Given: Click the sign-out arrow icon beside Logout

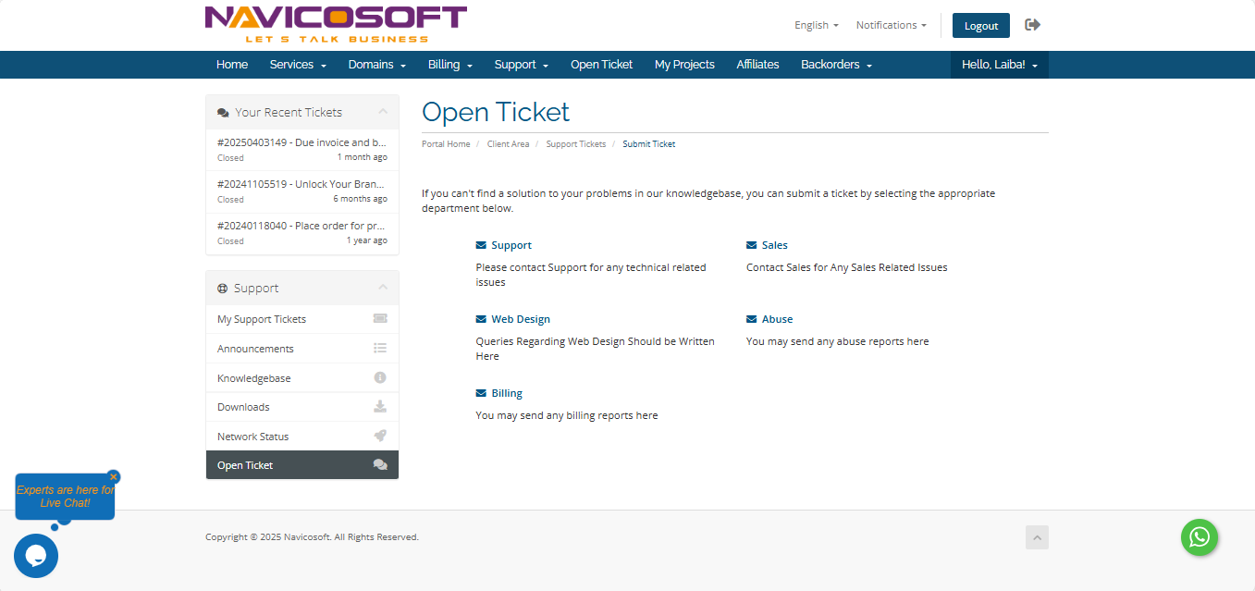Looking at the screenshot, I should pos(1032,25).
